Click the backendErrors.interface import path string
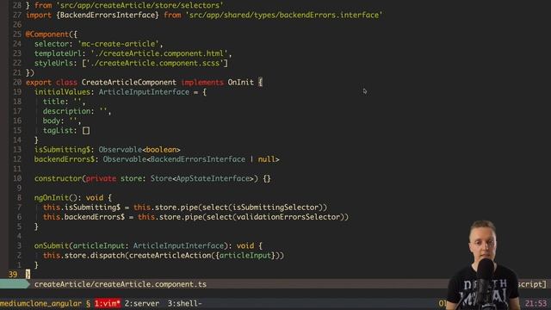The width and height of the screenshot is (551, 310). [x=284, y=15]
